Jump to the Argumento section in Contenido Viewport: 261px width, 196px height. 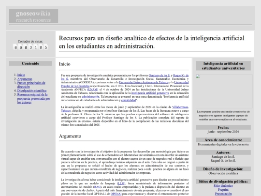pos(25,79)
